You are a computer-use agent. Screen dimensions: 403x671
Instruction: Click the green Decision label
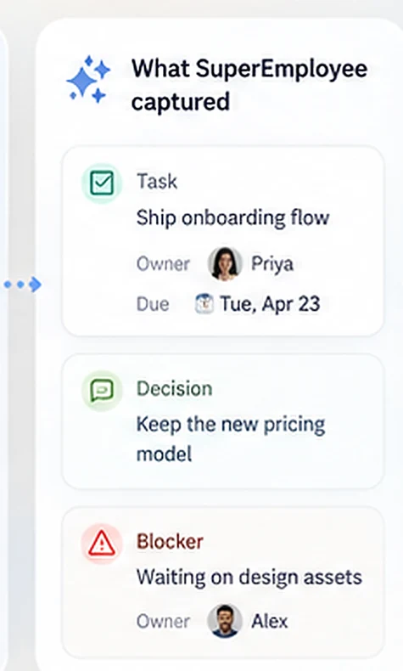click(175, 388)
